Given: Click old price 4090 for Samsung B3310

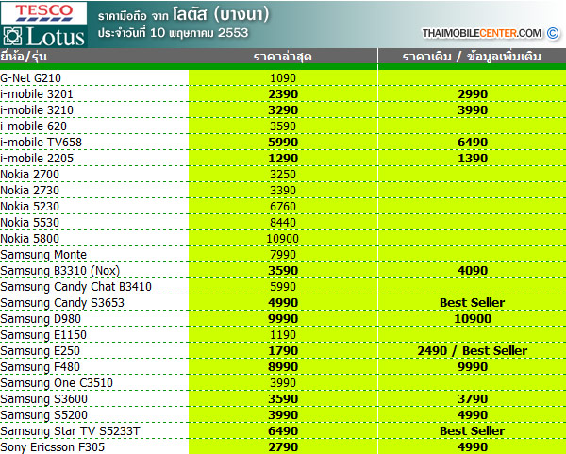Looking at the screenshot, I should coord(473,271).
